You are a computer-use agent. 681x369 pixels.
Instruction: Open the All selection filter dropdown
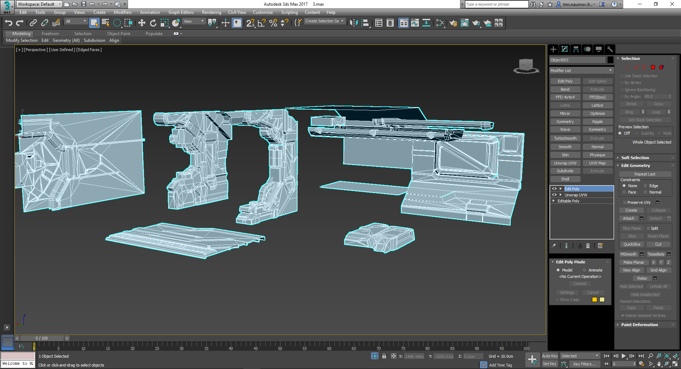pyautogui.click(x=76, y=21)
